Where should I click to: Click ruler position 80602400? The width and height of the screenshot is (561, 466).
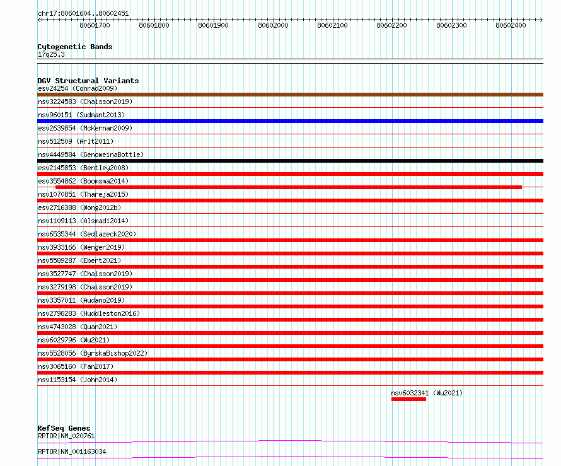tap(511, 25)
